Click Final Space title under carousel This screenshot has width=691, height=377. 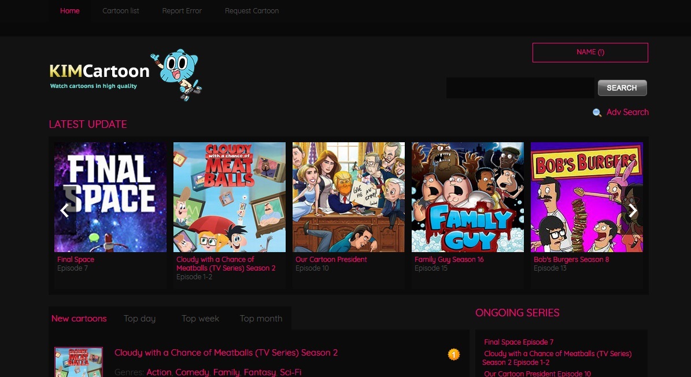[76, 260]
